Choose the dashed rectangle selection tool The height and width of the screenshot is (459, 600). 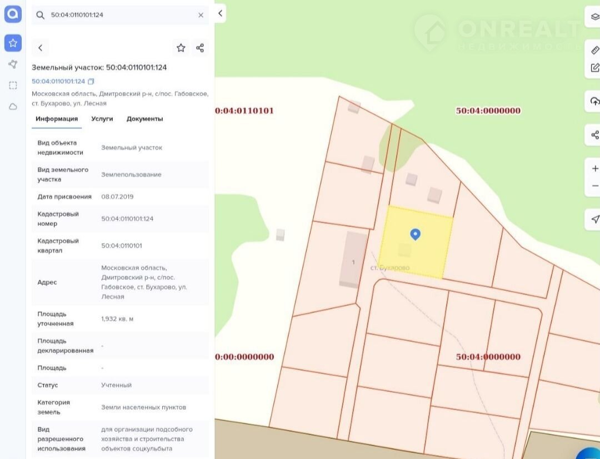[x=13, y=85]
